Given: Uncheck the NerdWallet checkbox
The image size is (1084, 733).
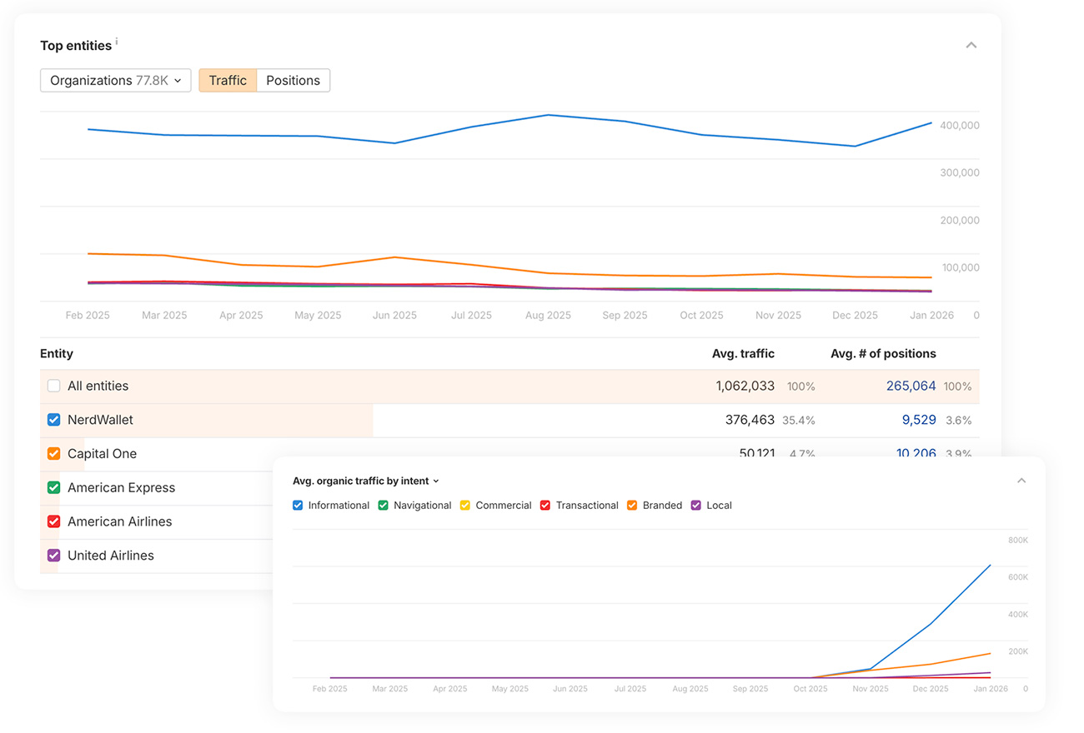Looking at the screenshot, I should point(54,420).
